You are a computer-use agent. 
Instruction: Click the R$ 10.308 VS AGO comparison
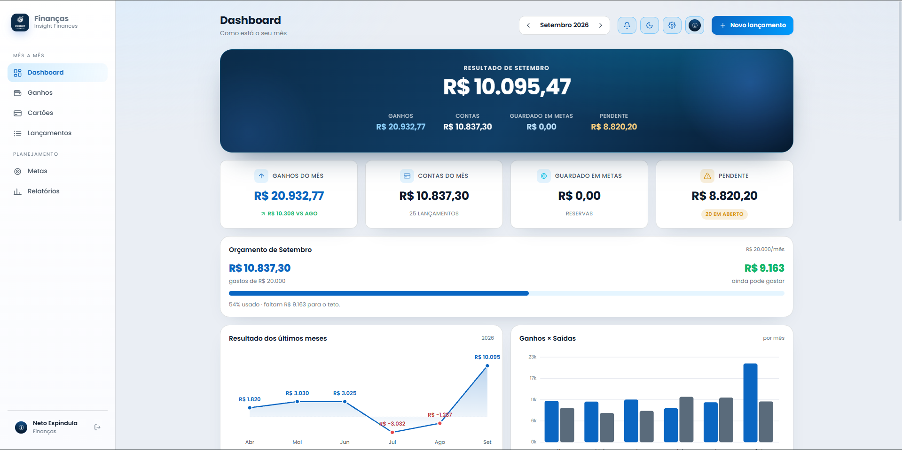(289, 214)
